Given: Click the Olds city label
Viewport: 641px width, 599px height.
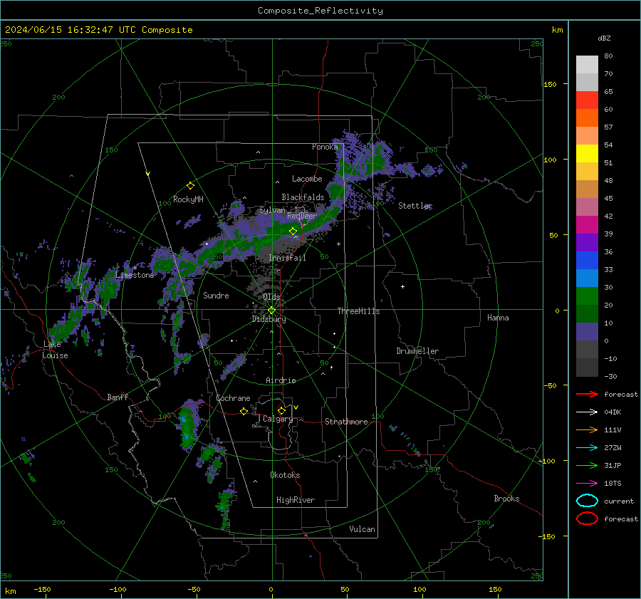Looking at the screenshot, I should [x=271, y=297].
